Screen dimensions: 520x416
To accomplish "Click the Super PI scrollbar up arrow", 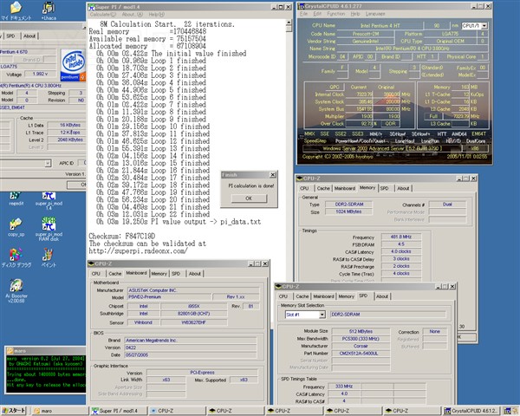I will pos(289,23).
